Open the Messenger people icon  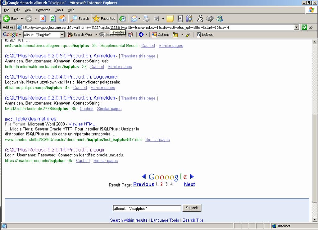[220, 19]
